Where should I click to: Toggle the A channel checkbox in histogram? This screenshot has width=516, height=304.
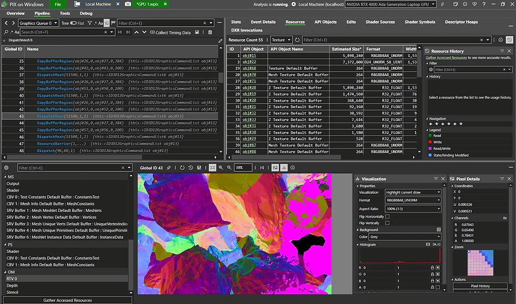(437, 287)
